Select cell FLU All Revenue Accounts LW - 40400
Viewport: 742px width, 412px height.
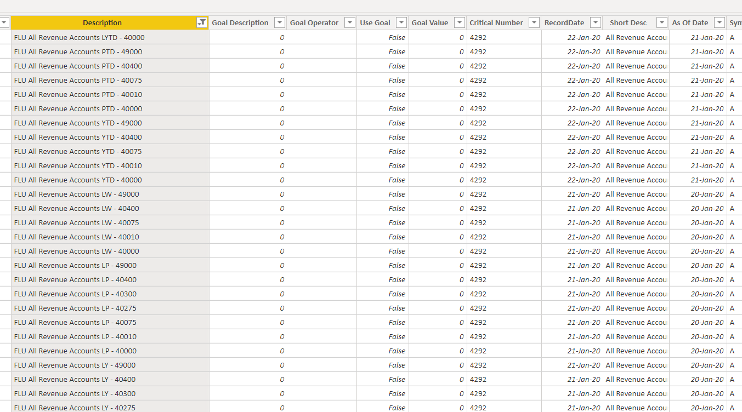pyautogui.click(x=110, y=208)
